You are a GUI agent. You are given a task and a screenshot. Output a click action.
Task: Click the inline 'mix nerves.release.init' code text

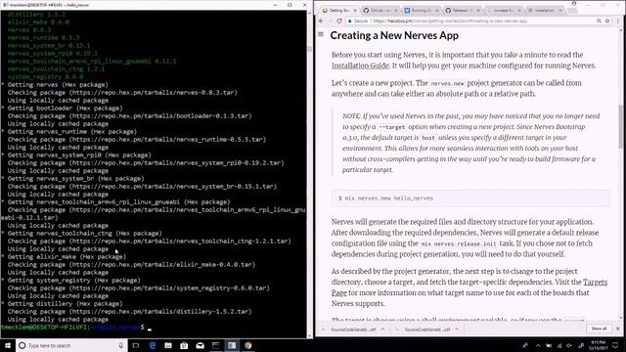(x=459, y=243)
